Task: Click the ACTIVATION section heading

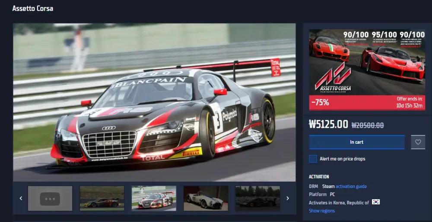Action: click(319, 177)
